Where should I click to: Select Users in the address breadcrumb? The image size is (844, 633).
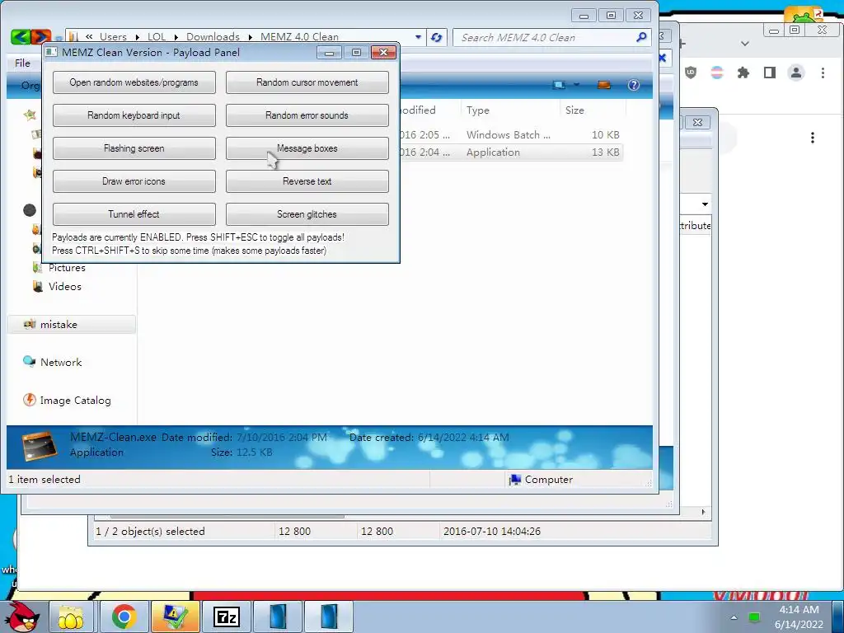113,36
